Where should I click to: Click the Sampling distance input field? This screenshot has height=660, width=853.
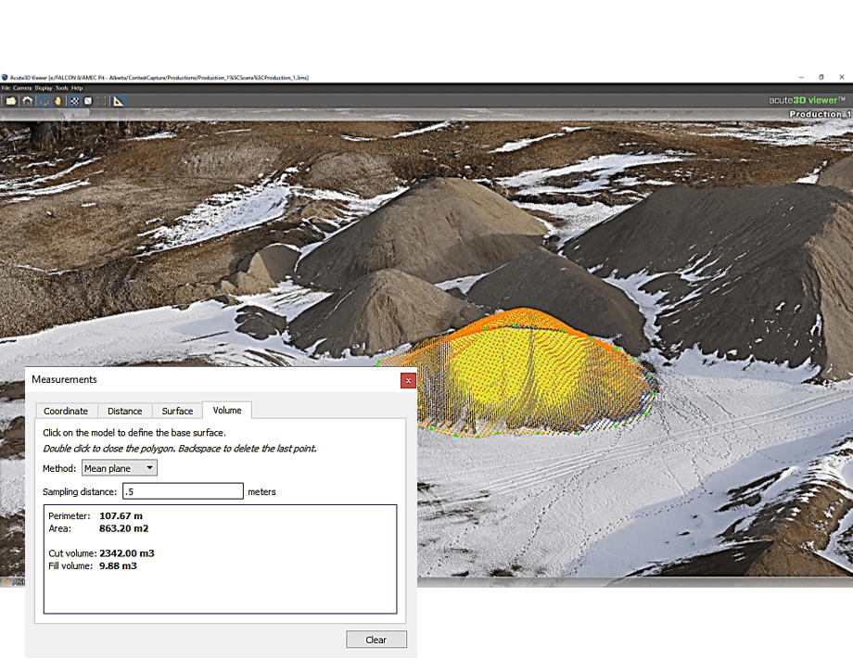click(x=182, y=491)
